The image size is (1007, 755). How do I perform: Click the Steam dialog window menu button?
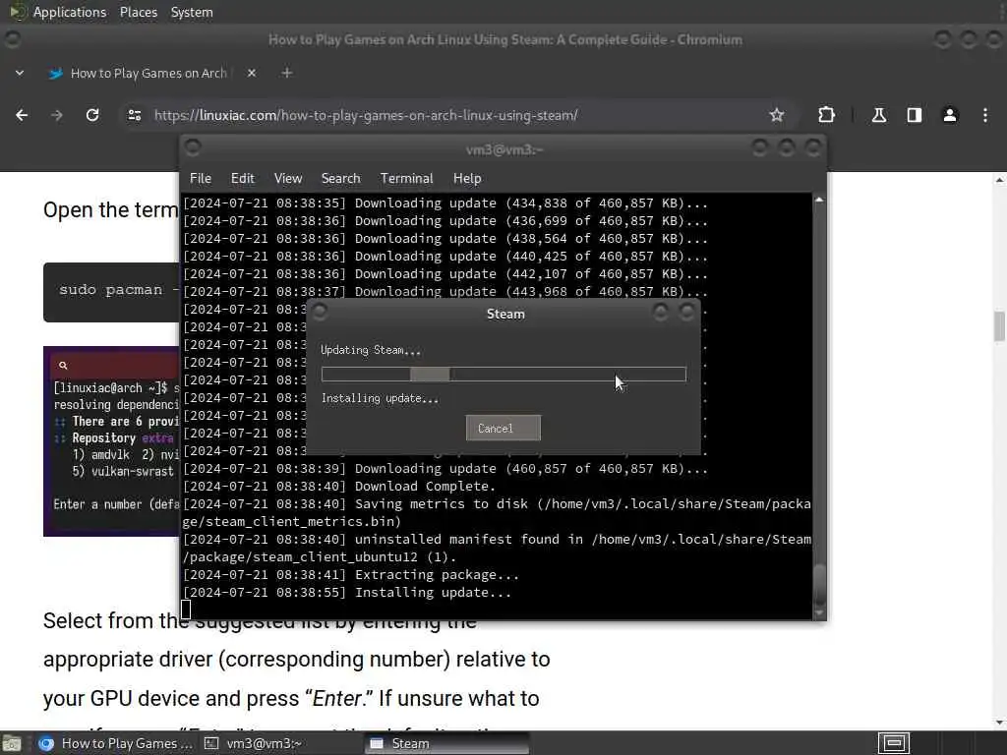tap(320, 312)
